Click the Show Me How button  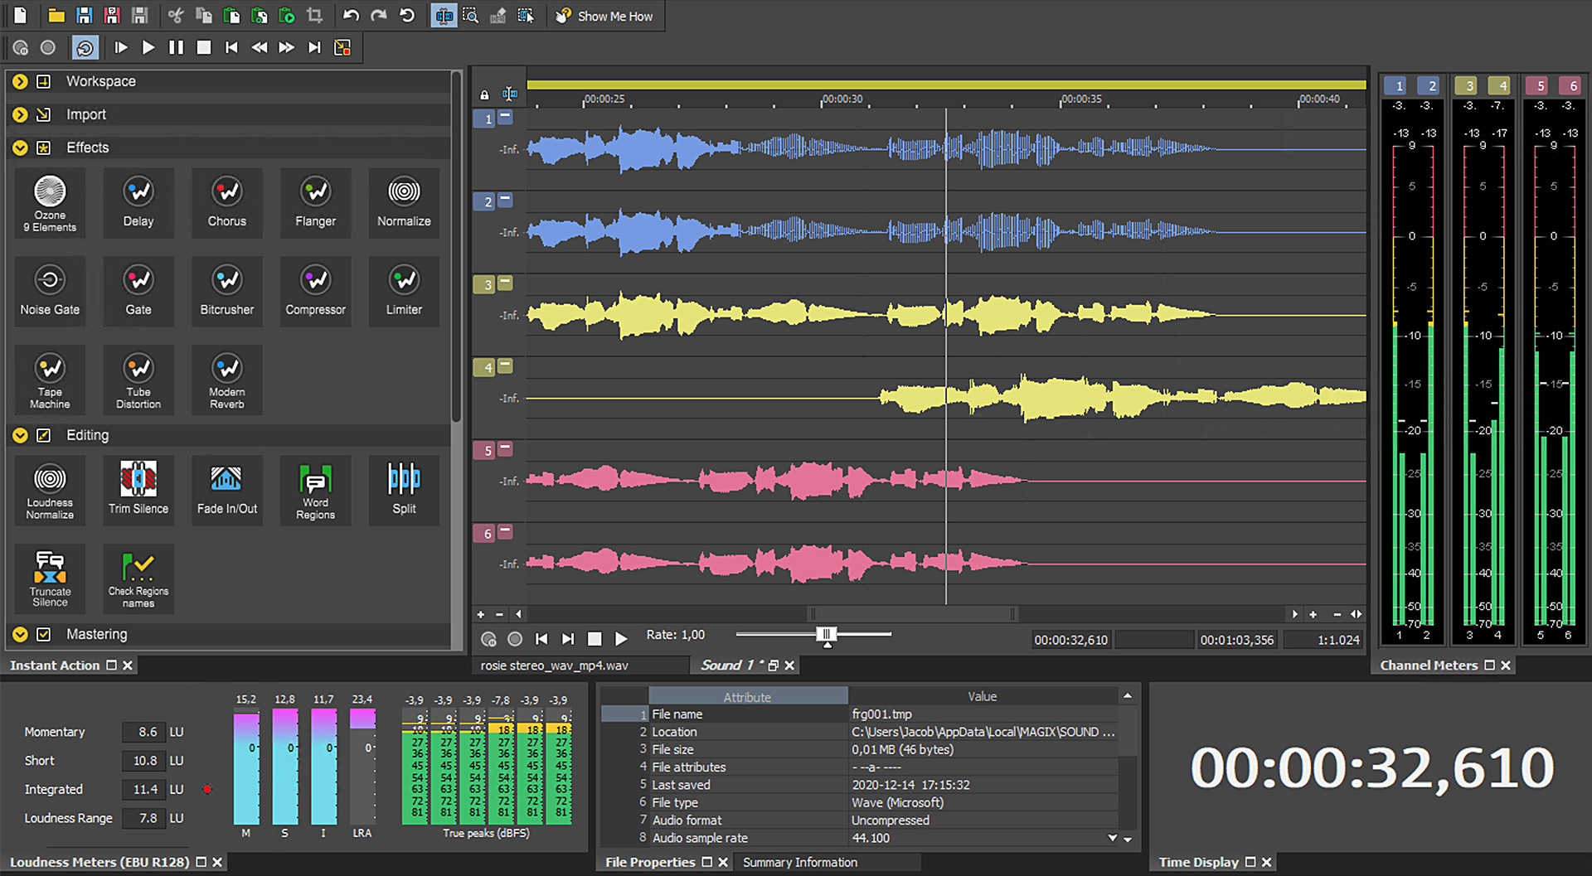click(604, 16)
